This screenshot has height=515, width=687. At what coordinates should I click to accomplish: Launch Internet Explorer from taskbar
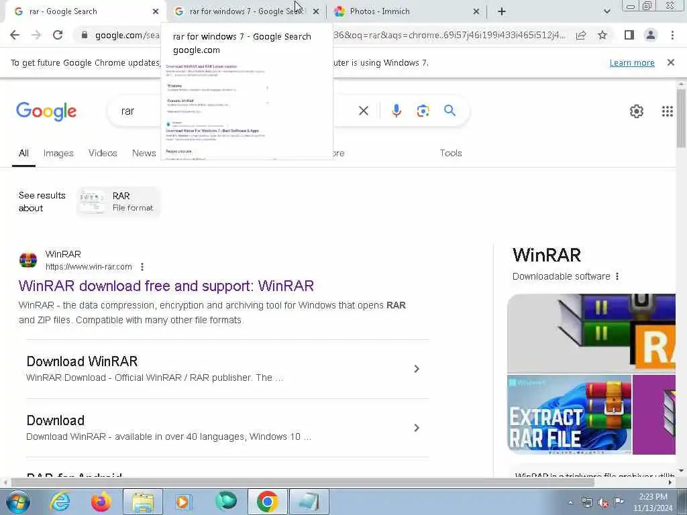[x=60, y=502]
